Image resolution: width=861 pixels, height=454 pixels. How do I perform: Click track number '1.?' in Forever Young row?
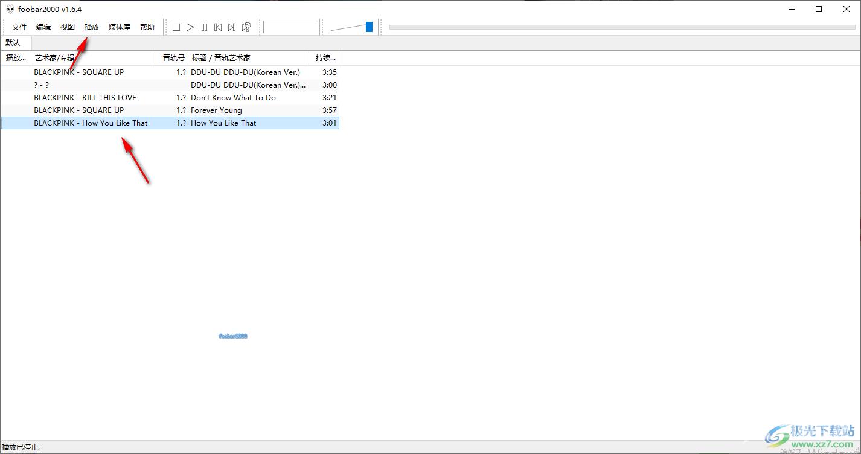(x=181, y=110)
